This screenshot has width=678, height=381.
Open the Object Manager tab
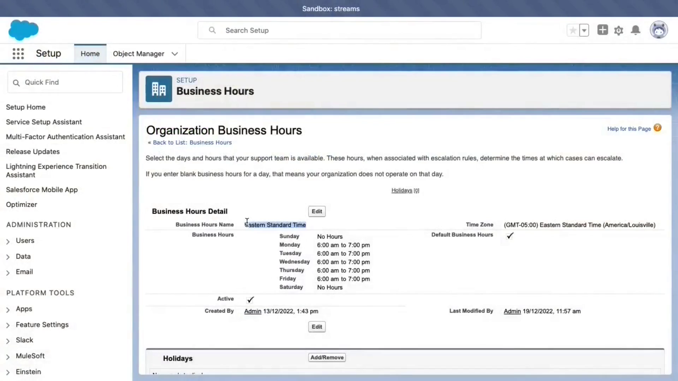[x=138, y=54]
